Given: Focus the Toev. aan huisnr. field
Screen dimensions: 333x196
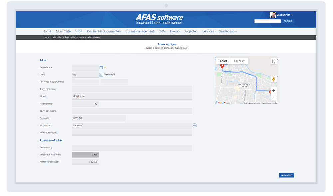Looking at the screenshot, I should (132, 111).
